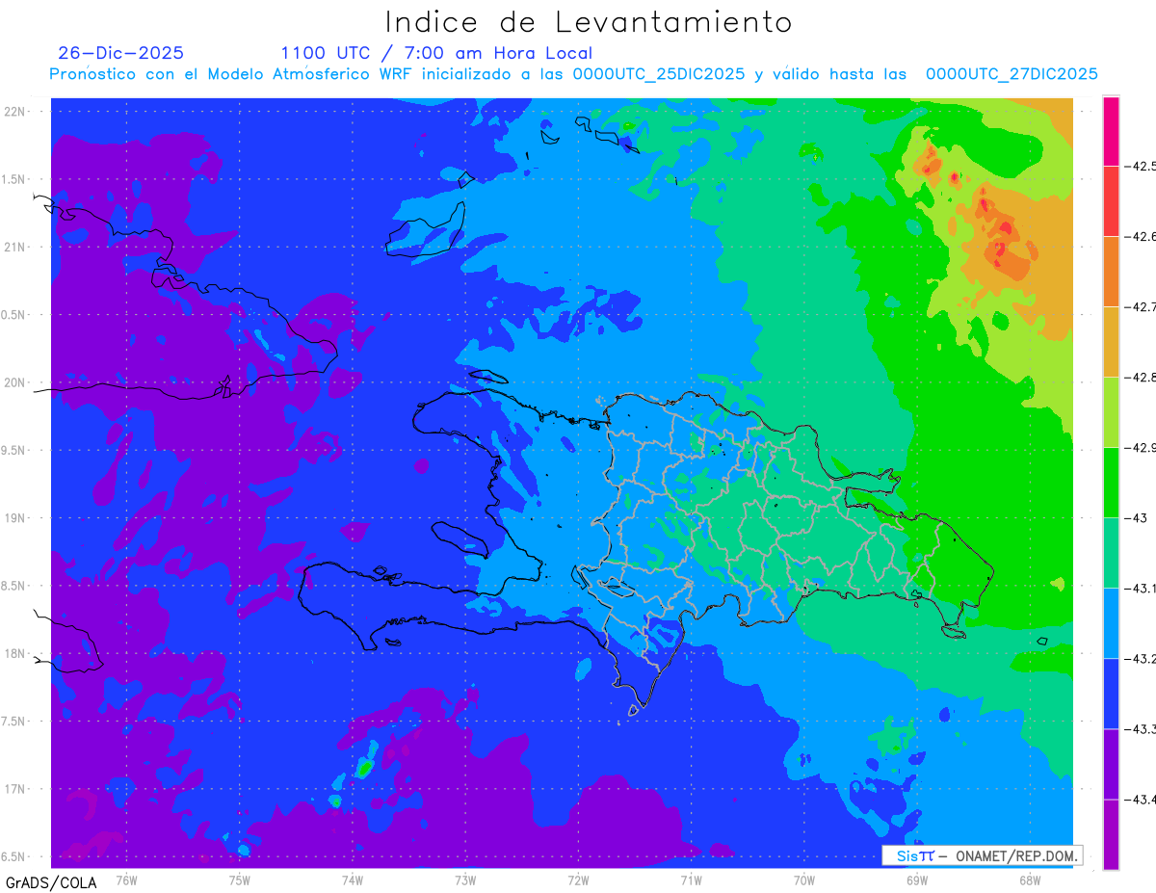Select the dark blue color bar segment above -43.3

coord(1111,693)
